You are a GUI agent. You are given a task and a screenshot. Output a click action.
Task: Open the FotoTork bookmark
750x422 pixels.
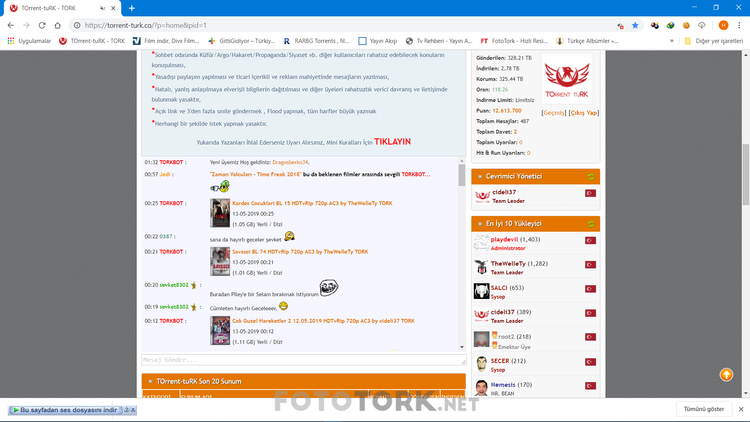pos(514,41)
